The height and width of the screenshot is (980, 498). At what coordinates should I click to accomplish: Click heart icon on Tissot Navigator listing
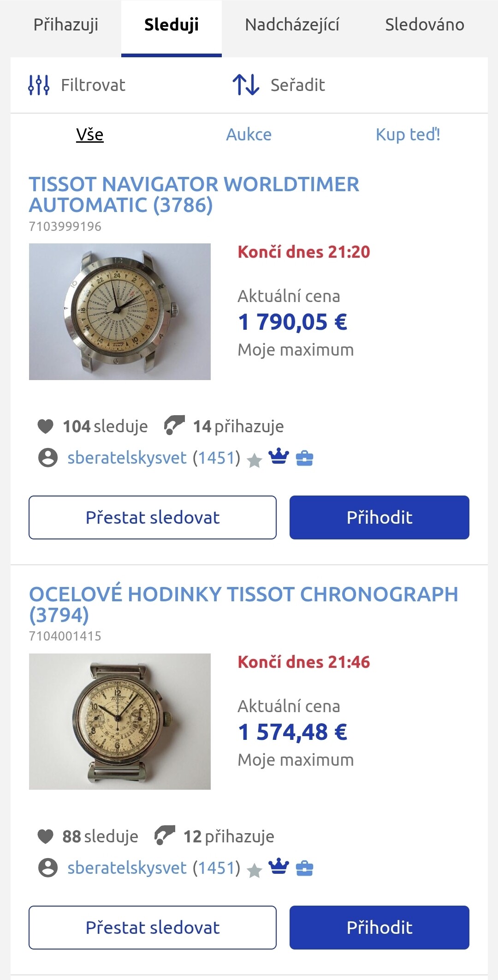coord(45,426)
